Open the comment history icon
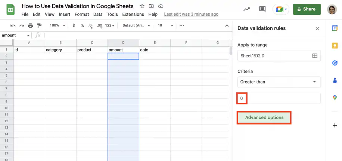This screenshot has width=342, height=161. 262,9
